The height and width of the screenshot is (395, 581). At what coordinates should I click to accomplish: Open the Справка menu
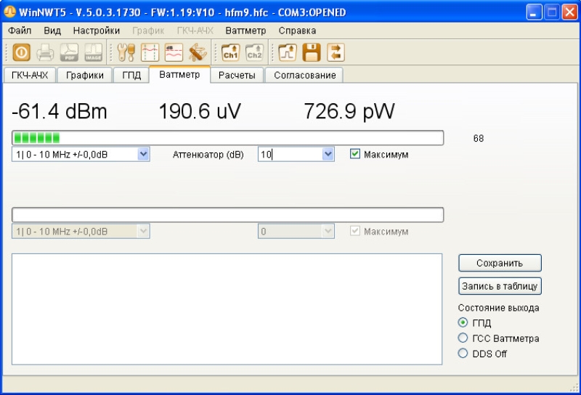[x=297, y=30]
